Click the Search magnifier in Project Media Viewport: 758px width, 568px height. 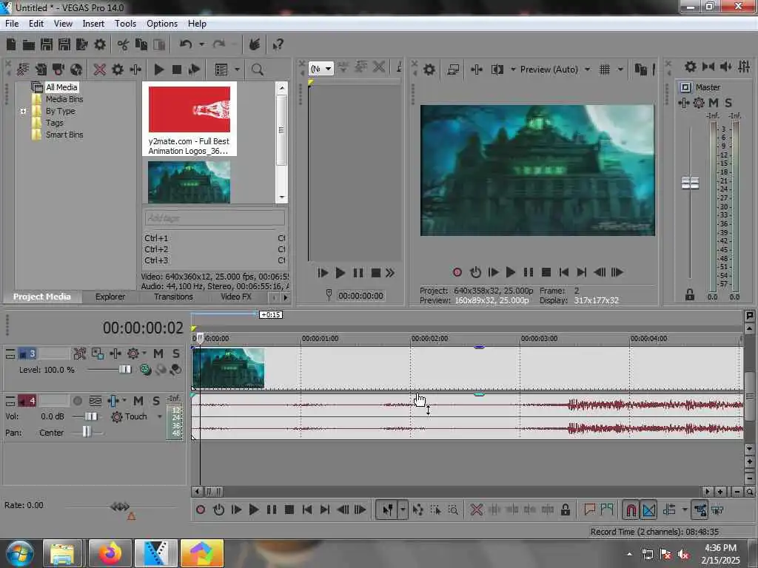(x=257, y=70)
